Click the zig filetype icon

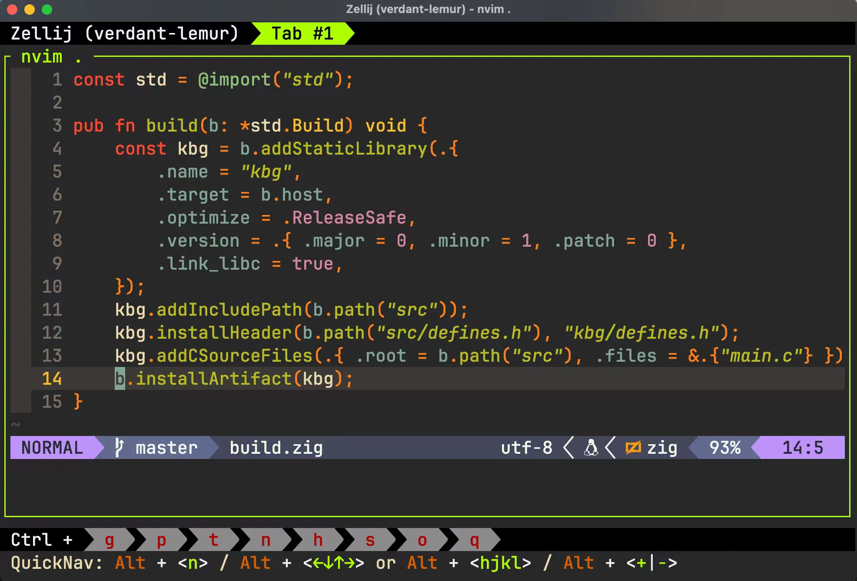[x=633, y=448]
